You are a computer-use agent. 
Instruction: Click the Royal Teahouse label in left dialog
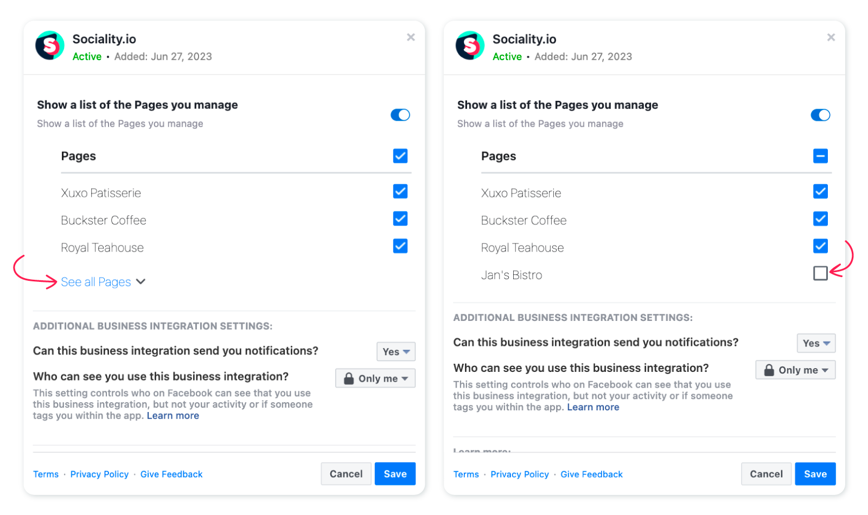tap(103, 248)
